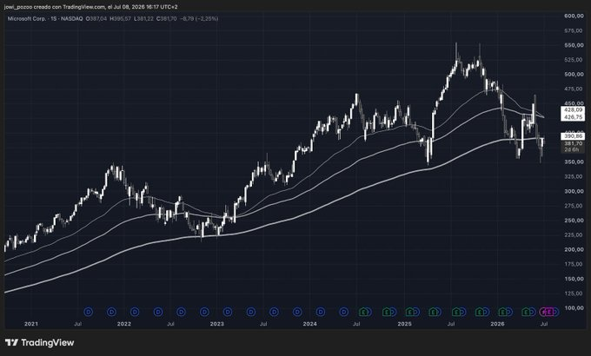Viewport: 591px width, 356px height.
Task: Click the dividend marker just before the 2022 label
Action: 111,312
